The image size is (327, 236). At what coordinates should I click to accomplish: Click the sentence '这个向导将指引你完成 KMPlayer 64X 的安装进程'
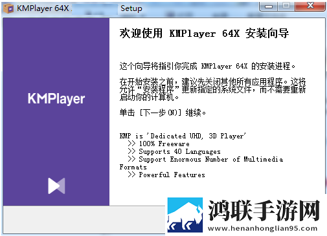207,66
